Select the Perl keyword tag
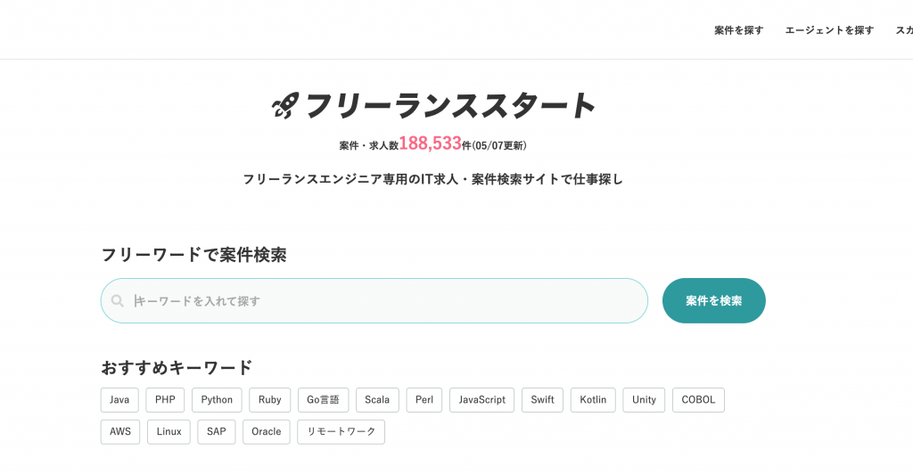This screenshot has height=474, width=913. coord(424,400)
